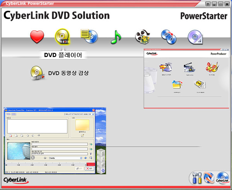232x190 pixels.
Task: Open the disc utilities icon with ruler
Action: point(195,37)
